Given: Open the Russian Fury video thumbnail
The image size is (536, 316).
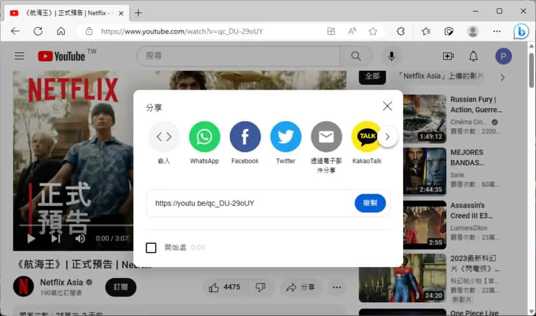Looking at the screenshot, I should pos(424,119).
